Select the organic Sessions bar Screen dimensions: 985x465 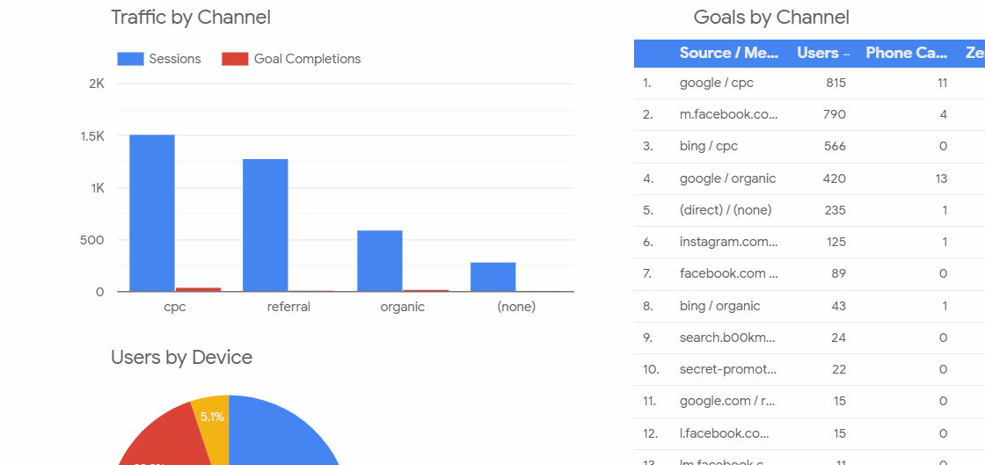tap(379, 261)
